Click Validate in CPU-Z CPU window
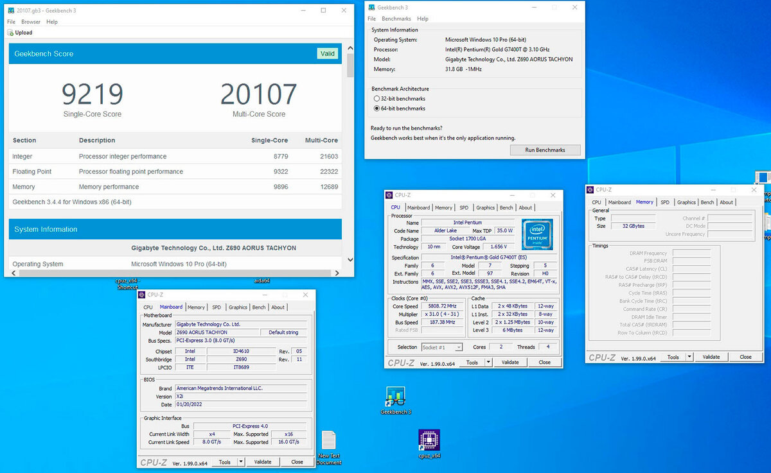The image size is (771, 473). 510,362
